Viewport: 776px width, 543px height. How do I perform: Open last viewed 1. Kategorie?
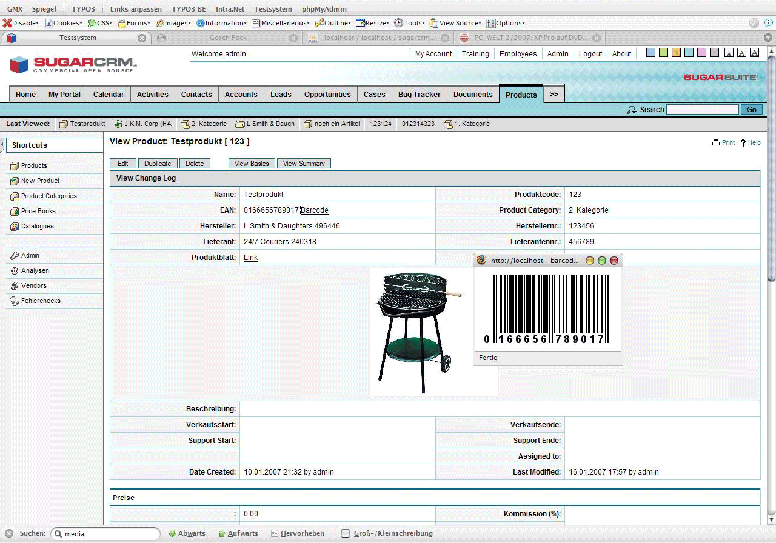point(467,124)
